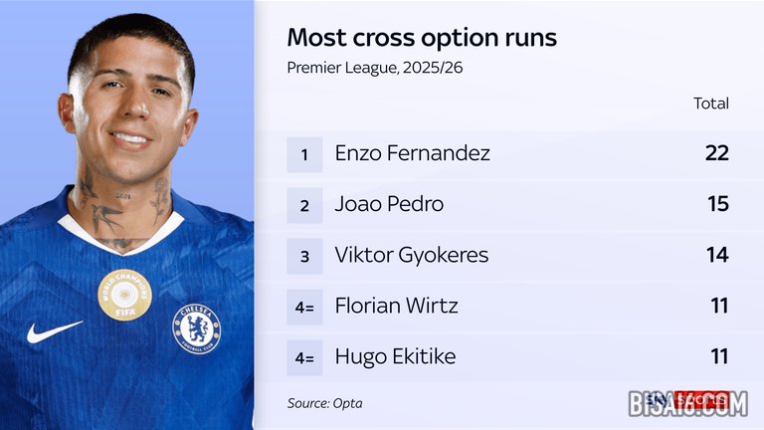Click the Total column header
This screenshot has height=430, width=764.
tap(711, 104)
